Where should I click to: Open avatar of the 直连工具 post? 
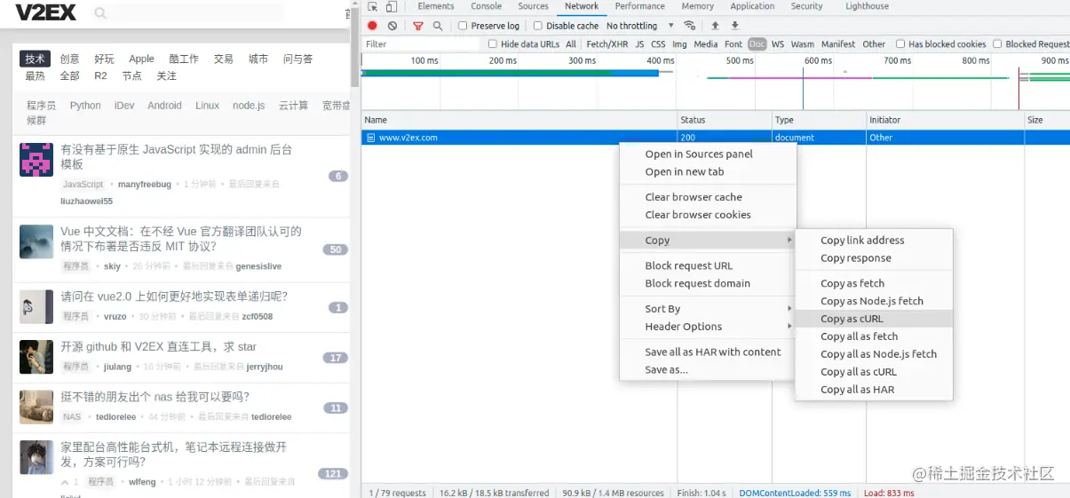[36, 357]
